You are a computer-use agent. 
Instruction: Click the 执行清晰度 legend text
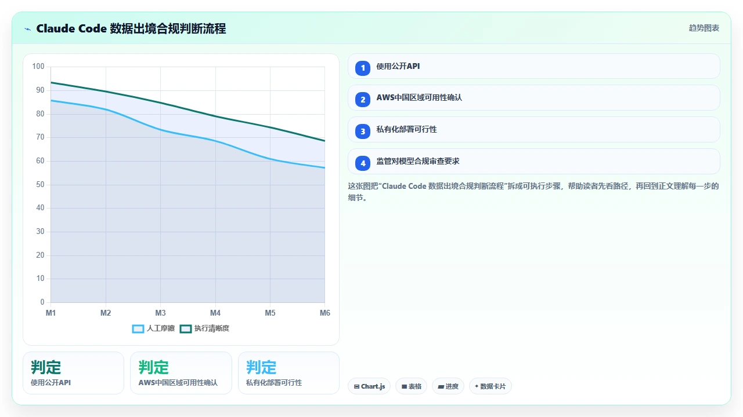(212, 328)
